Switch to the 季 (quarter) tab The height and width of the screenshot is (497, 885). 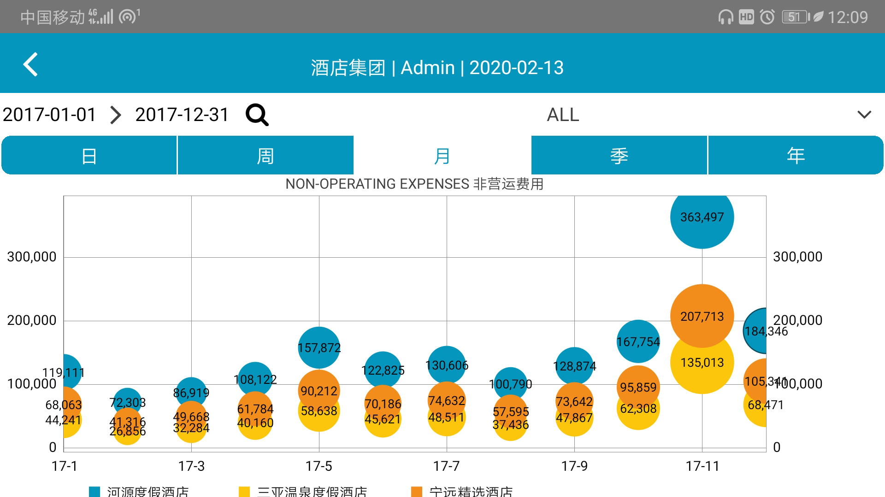click(x=619, y=156)
